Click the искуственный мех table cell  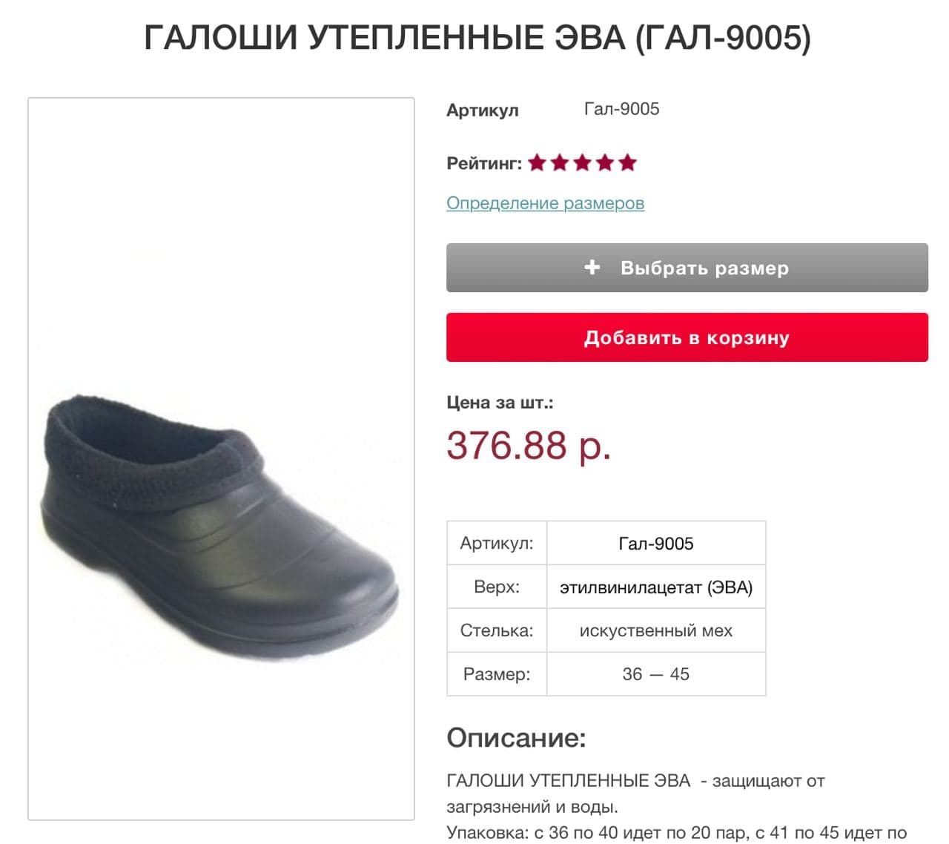[656, 631]
